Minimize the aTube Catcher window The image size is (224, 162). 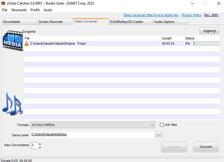pos(192,3)
